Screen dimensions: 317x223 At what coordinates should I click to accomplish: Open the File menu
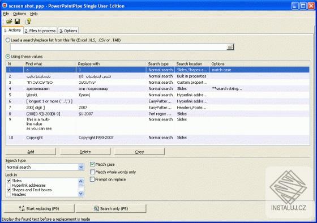(6, 14)
